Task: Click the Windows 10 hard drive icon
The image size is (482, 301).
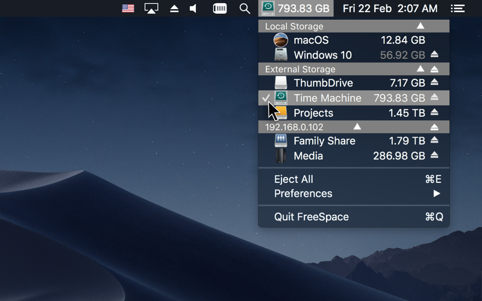Action: click(x=281, y=55)
